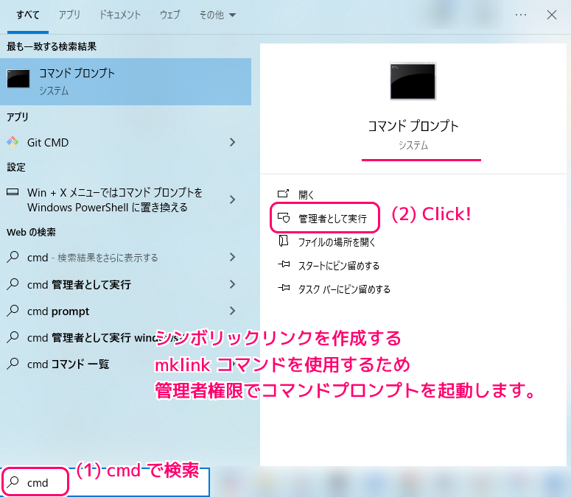Click the Win + X settings keyboard icon
The width and height of the screenshot is (571, 497).
[x=13, y=192]
